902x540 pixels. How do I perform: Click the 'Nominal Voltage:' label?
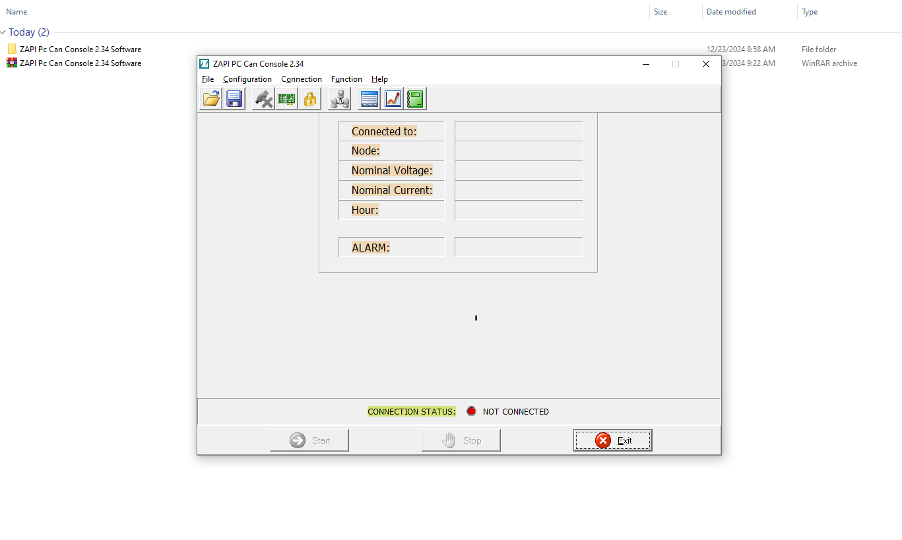392,170
